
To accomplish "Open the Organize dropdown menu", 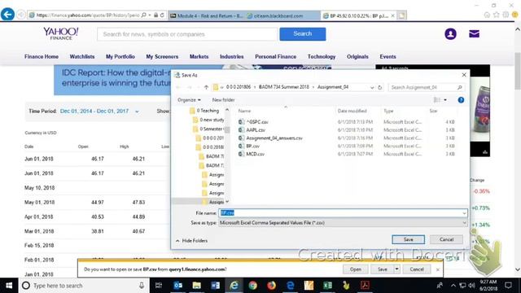I will pos(189,100).
